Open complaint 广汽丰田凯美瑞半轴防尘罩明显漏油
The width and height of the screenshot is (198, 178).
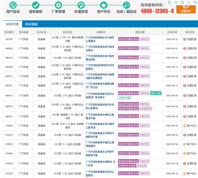pos(100,144)
